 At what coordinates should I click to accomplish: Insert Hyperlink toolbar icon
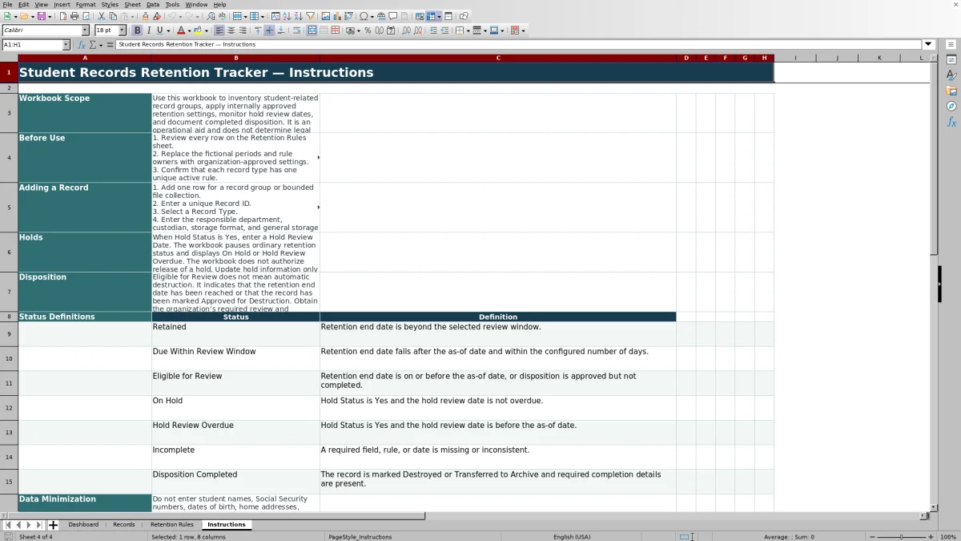coord(381,16)
